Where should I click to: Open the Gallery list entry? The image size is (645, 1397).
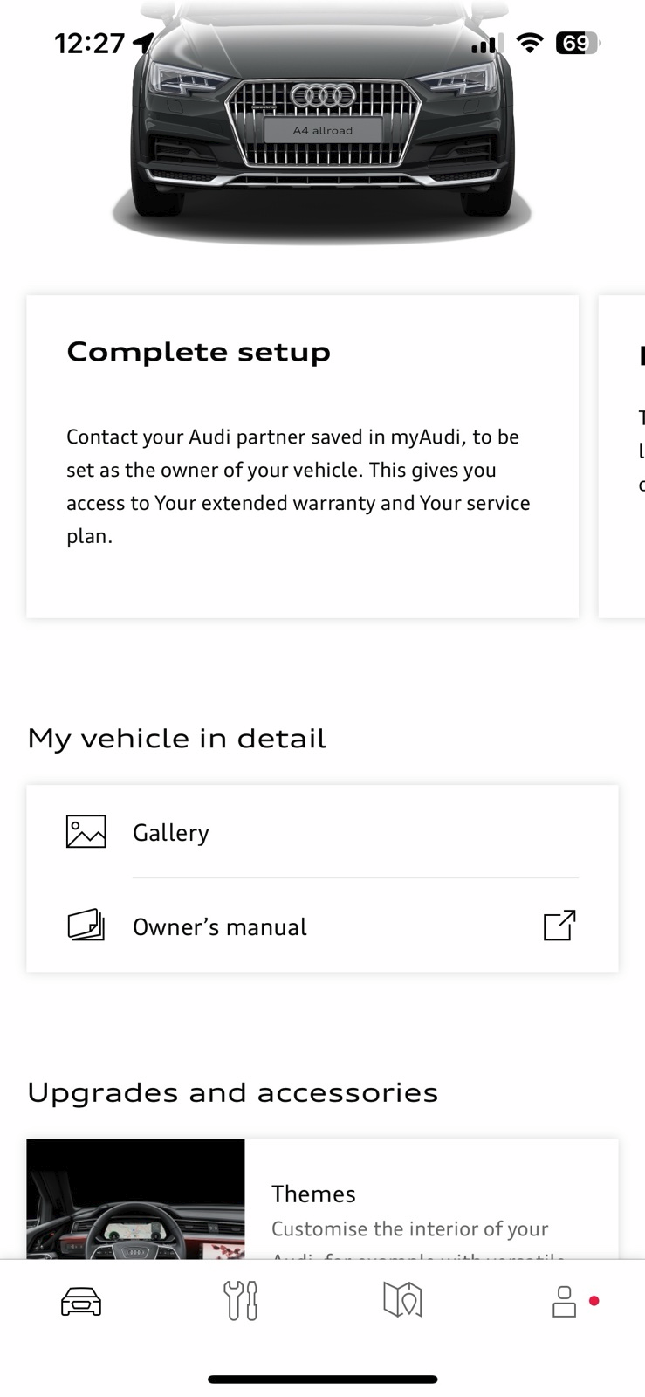(x=322, y=832)
